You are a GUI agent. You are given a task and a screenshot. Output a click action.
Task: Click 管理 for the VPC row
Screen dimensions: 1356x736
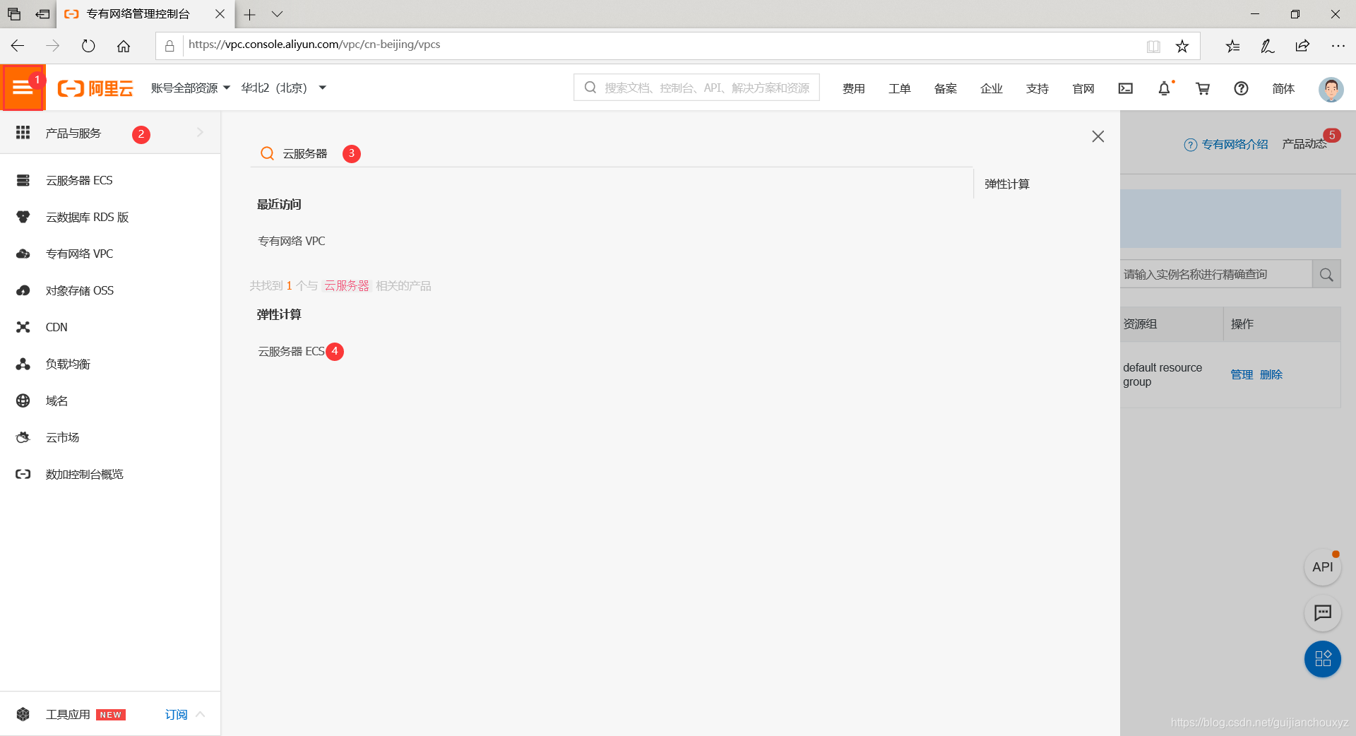(1242, 374)
